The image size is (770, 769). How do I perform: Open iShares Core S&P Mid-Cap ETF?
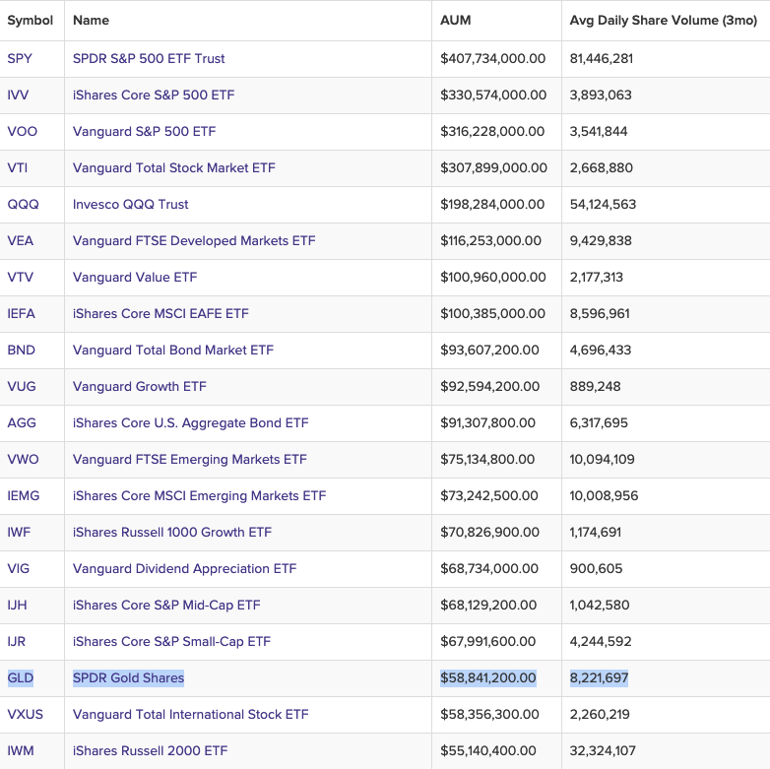[166, 605]
